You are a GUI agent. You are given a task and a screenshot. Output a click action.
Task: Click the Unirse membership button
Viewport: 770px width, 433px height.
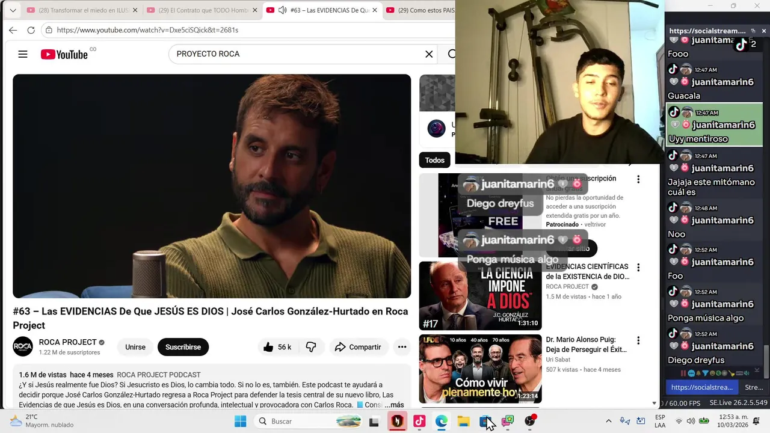135,347
